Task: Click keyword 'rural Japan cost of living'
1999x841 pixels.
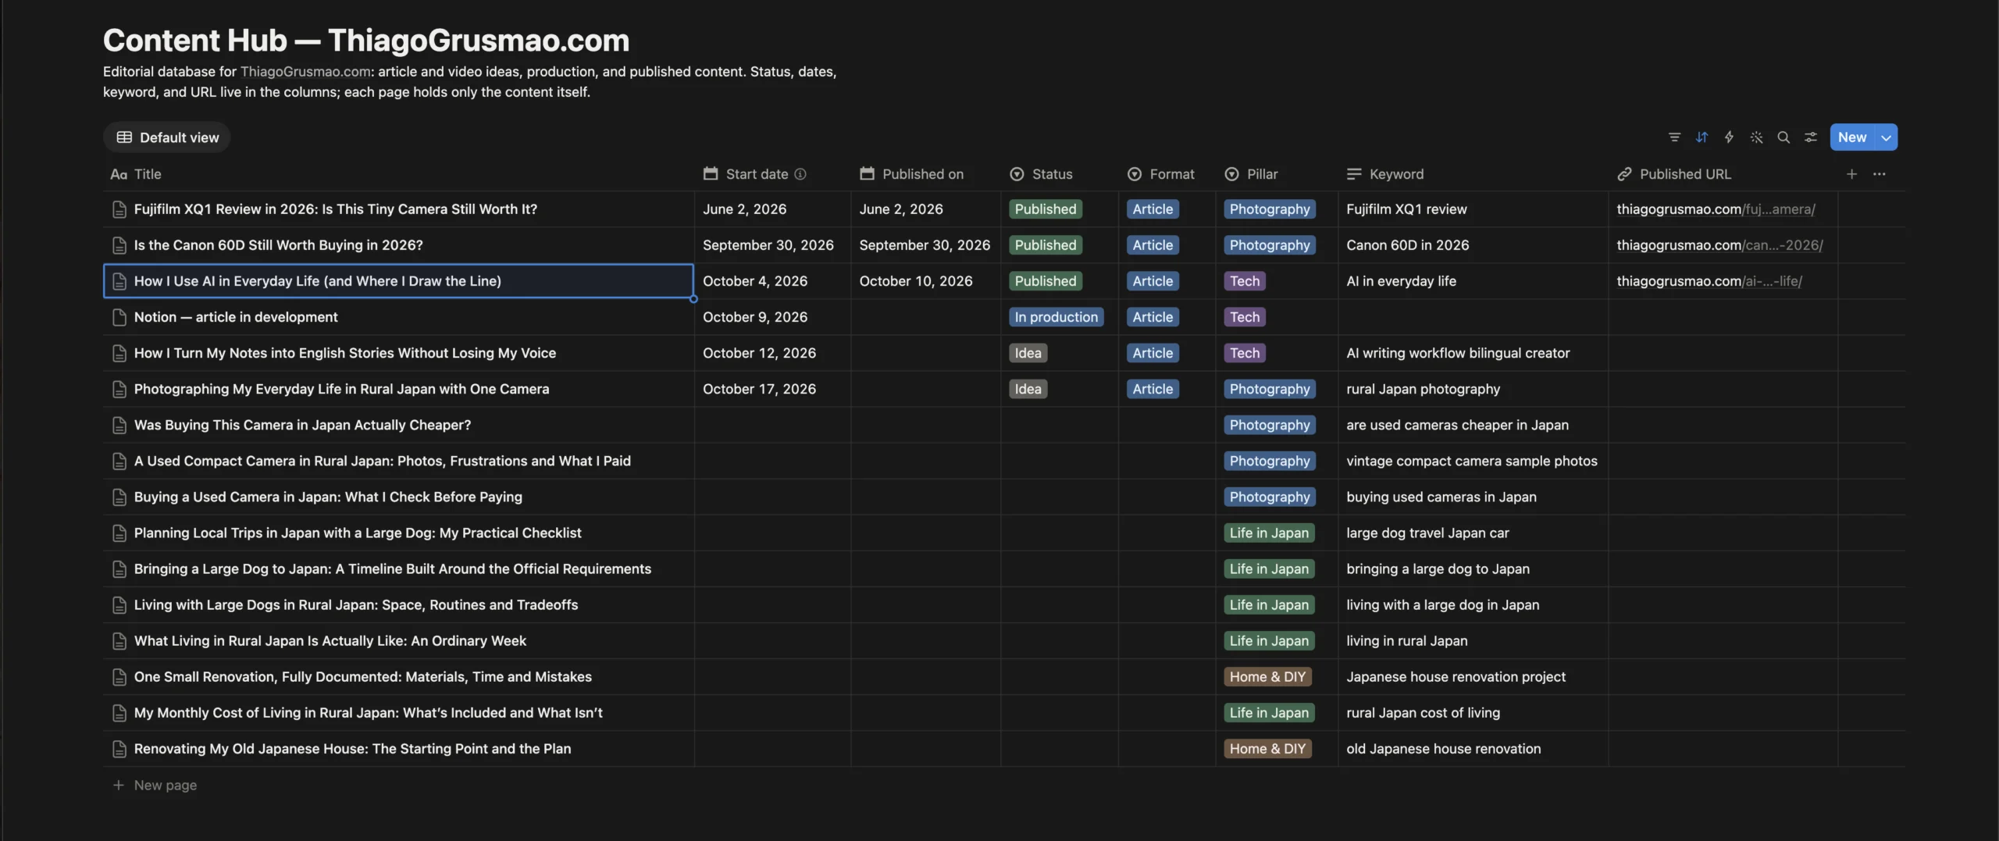Action: (x=1423, y=713)
